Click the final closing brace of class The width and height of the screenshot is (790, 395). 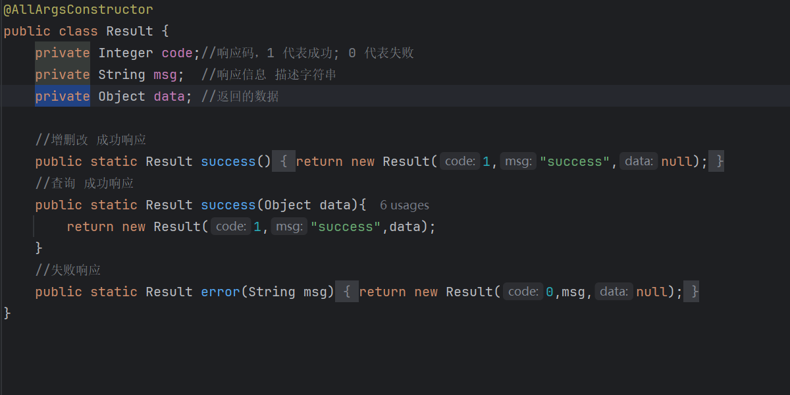7,313
